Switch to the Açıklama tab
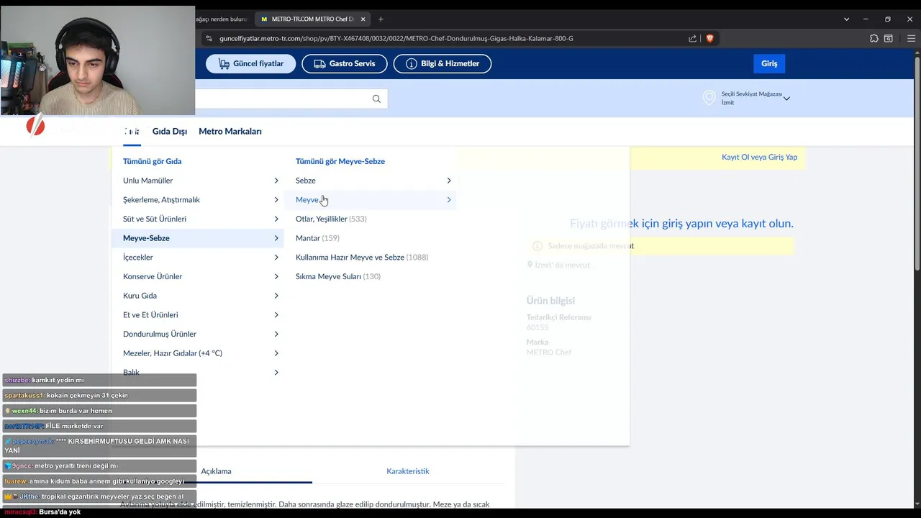The image size is (921, 518). coord(216,471)
